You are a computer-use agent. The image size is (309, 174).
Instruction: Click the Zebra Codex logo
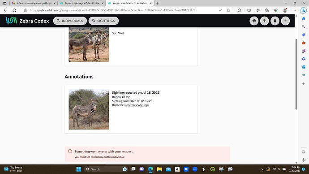[27, 21]
